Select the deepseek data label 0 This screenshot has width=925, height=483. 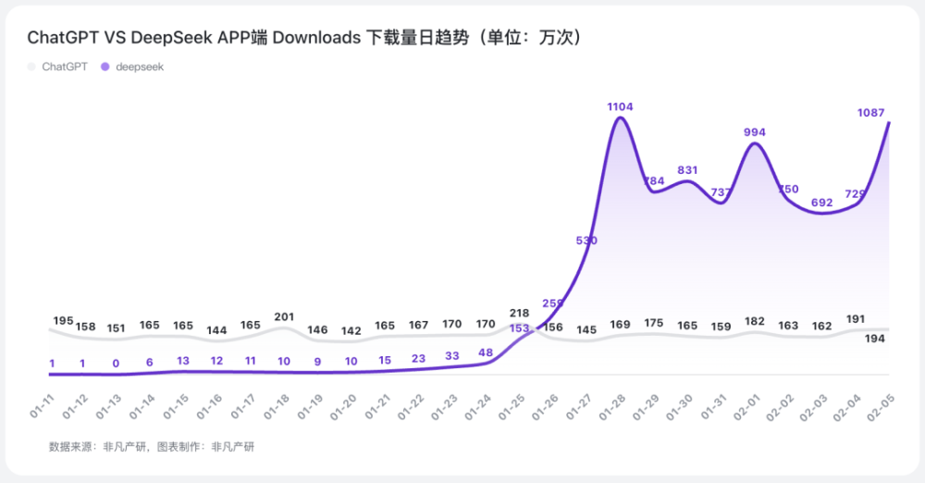coord(116,364)
